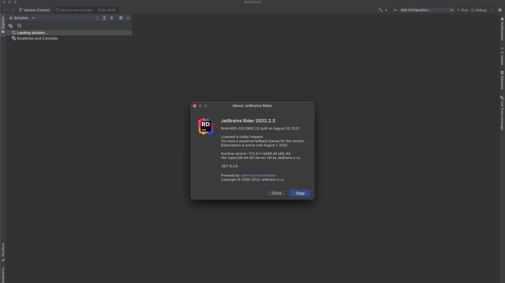Click the forward navigation arrow
Image resolution: width=505 pixels, height=283 pixels.
tap(13, 10)
